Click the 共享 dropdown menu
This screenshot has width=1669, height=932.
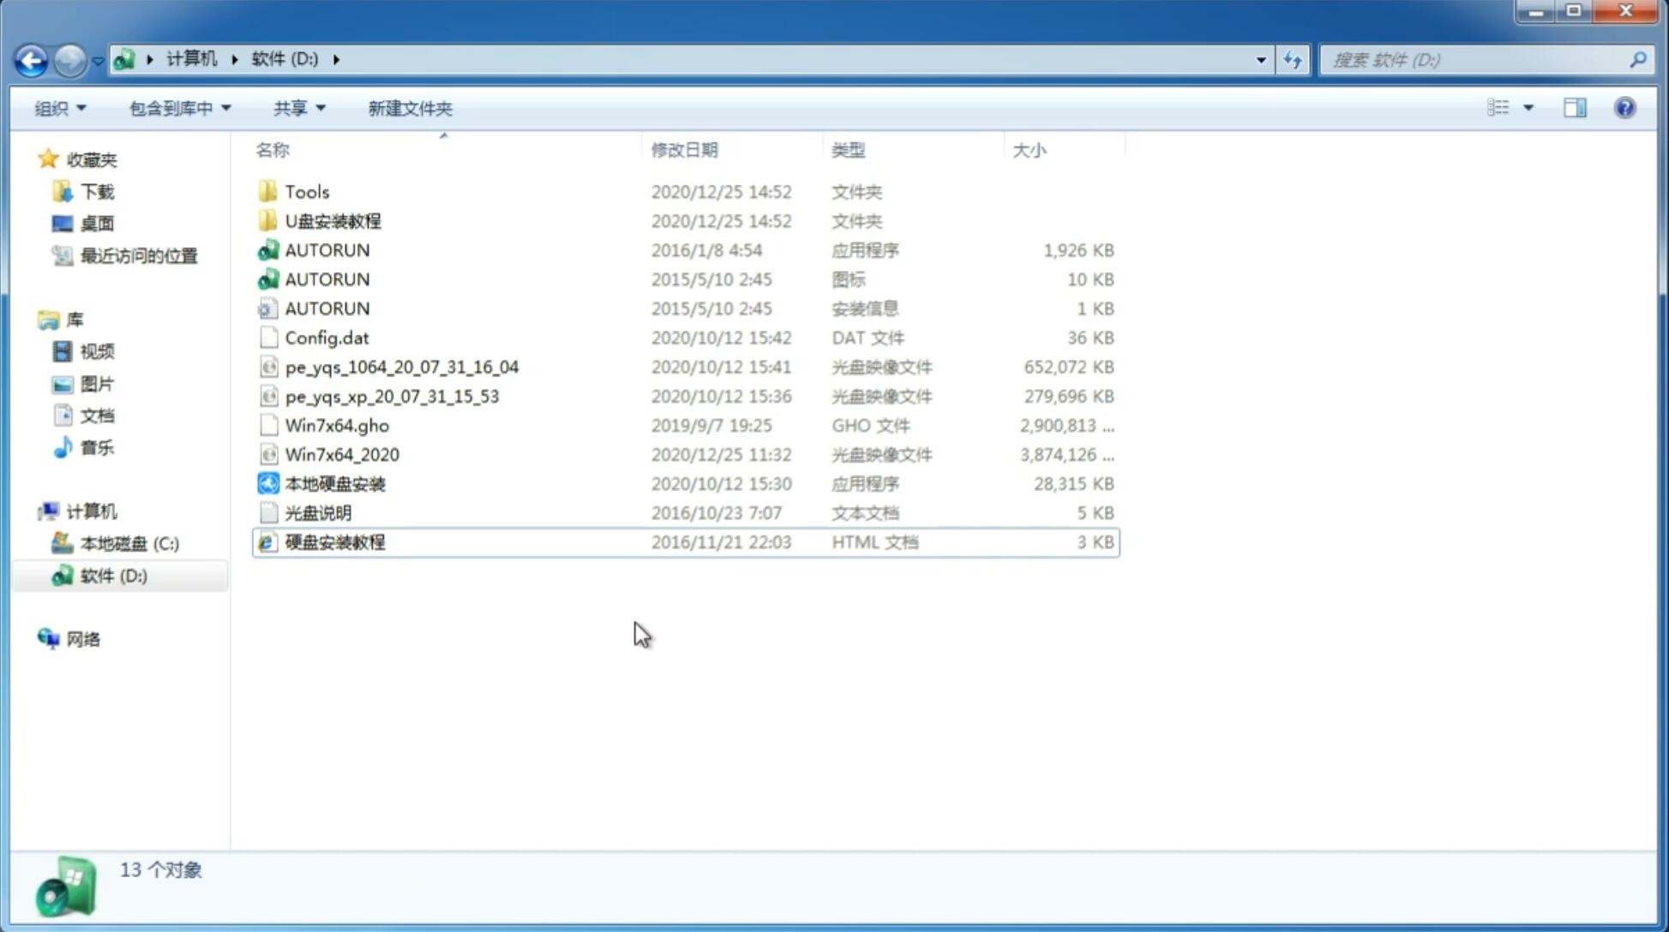pos(298,108)
